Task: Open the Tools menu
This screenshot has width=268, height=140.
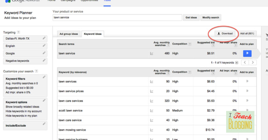Action: click(x=107, y=1)
